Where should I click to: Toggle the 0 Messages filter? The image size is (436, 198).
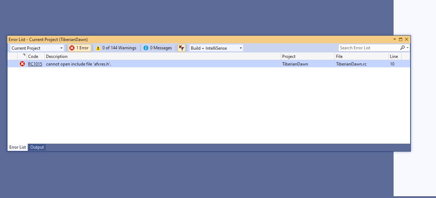tap(157, 48)
